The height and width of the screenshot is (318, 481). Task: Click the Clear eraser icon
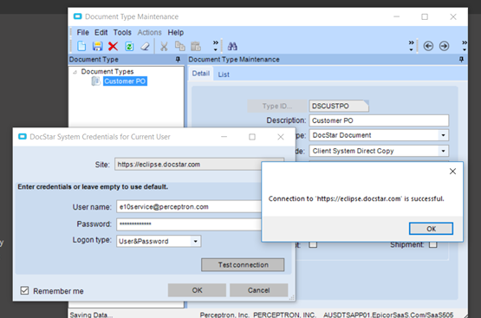click(145, 46)
